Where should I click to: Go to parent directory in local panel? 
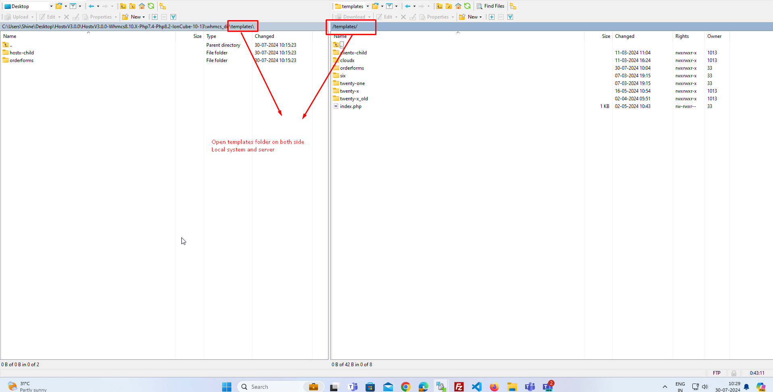coord(123,6)
